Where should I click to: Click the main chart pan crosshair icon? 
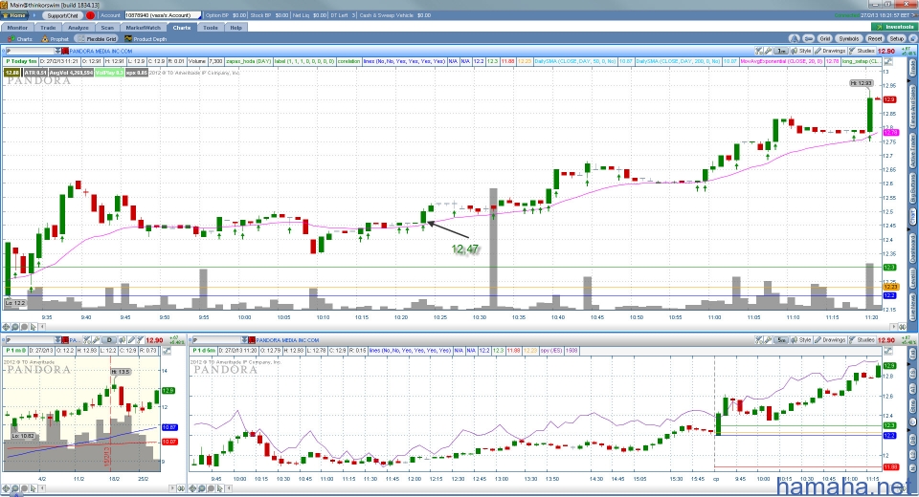pyautogui.click(x=6, y=327)
